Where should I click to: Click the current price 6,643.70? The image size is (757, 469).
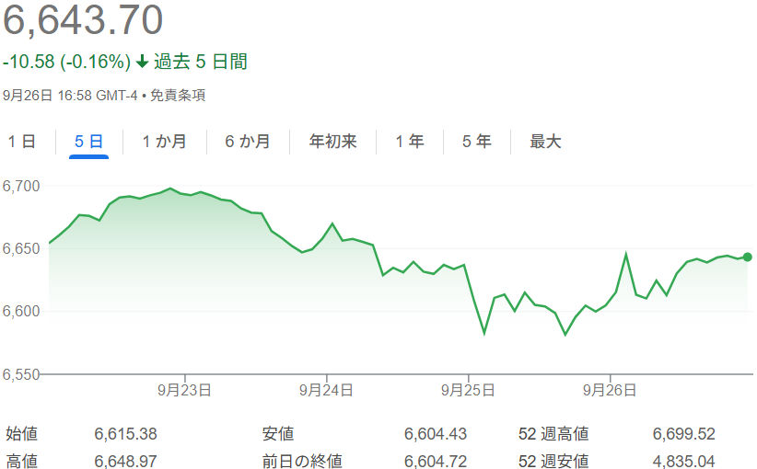click(x=83, y=20)
